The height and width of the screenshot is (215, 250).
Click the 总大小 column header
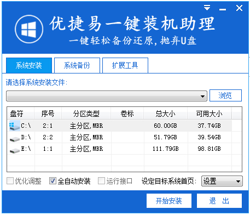(x=166, y=114)
